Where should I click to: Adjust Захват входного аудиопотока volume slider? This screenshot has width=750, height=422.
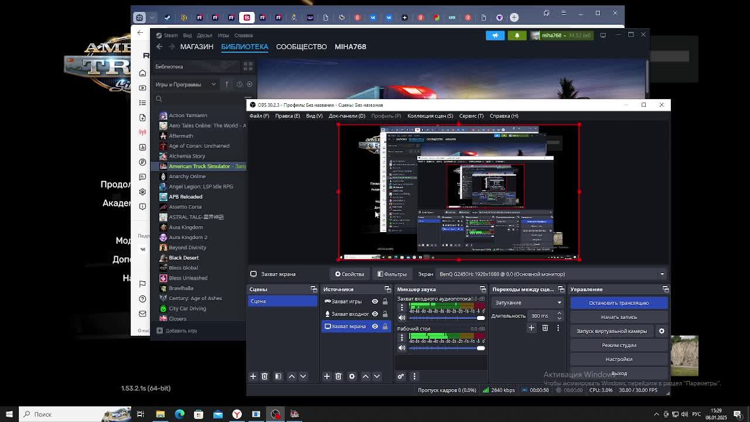pos(447,318)
